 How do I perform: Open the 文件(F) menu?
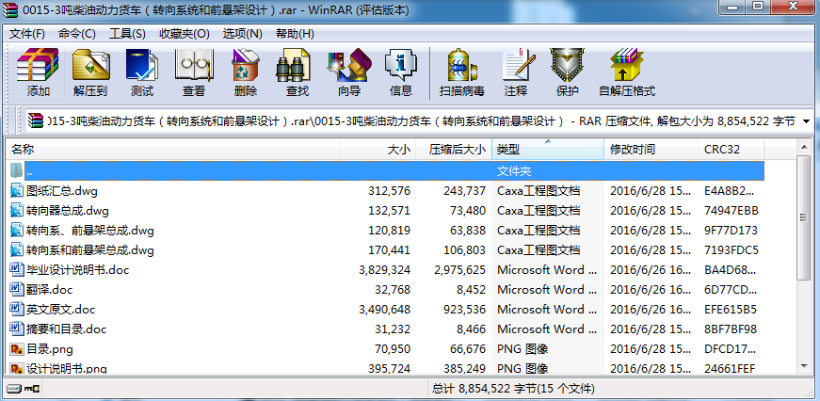[27, 34]
